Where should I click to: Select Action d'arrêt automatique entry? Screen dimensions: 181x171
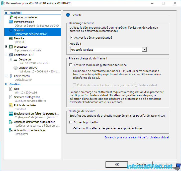[30, 130]
